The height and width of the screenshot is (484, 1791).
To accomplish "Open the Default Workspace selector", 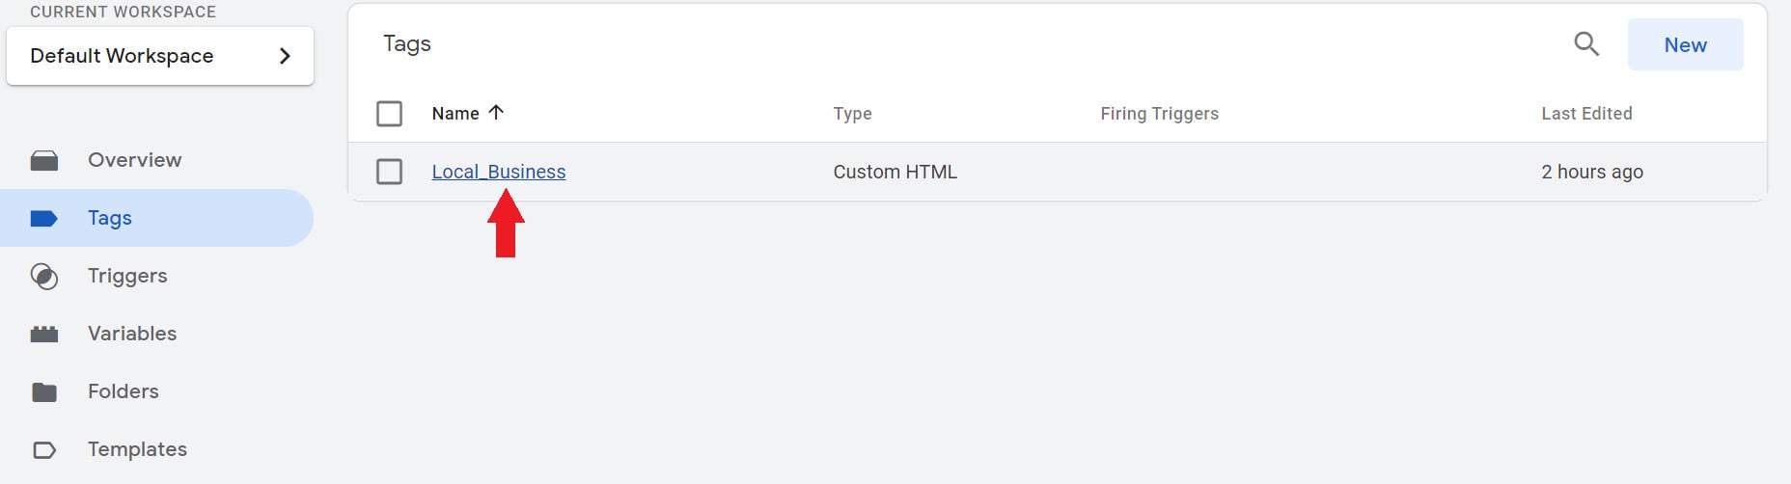I will point(160,56).
